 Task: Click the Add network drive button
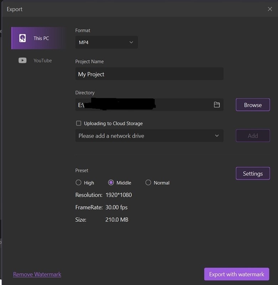pos(253,136)
